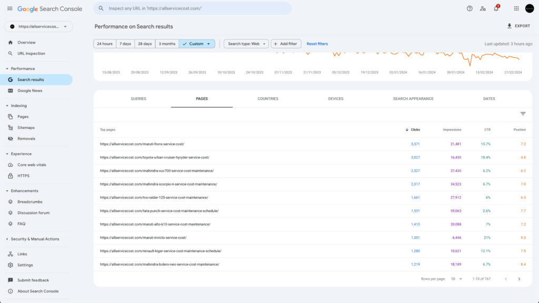The image size is (539, 303).
Task: Open the Search type: Web dropdown
Action: click(246, 44)
